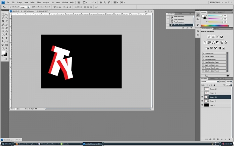This screenshot has width=234, height=146.
Task: Select the first Free Transform history state
Action: coord(181,16)
